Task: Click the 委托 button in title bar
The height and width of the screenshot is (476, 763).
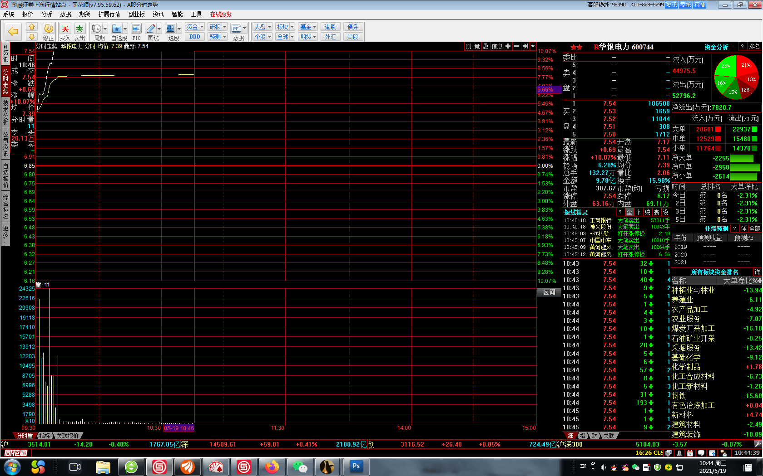Action: tap(685, 5)
